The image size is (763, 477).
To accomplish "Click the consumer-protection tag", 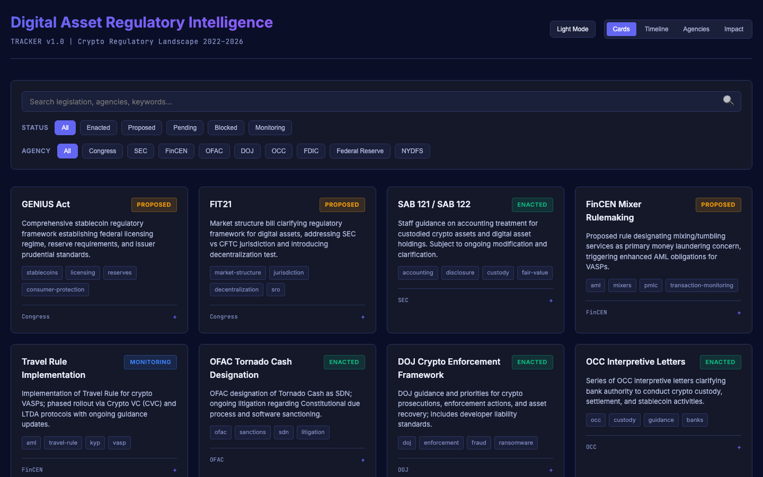I will pos(55,290).
